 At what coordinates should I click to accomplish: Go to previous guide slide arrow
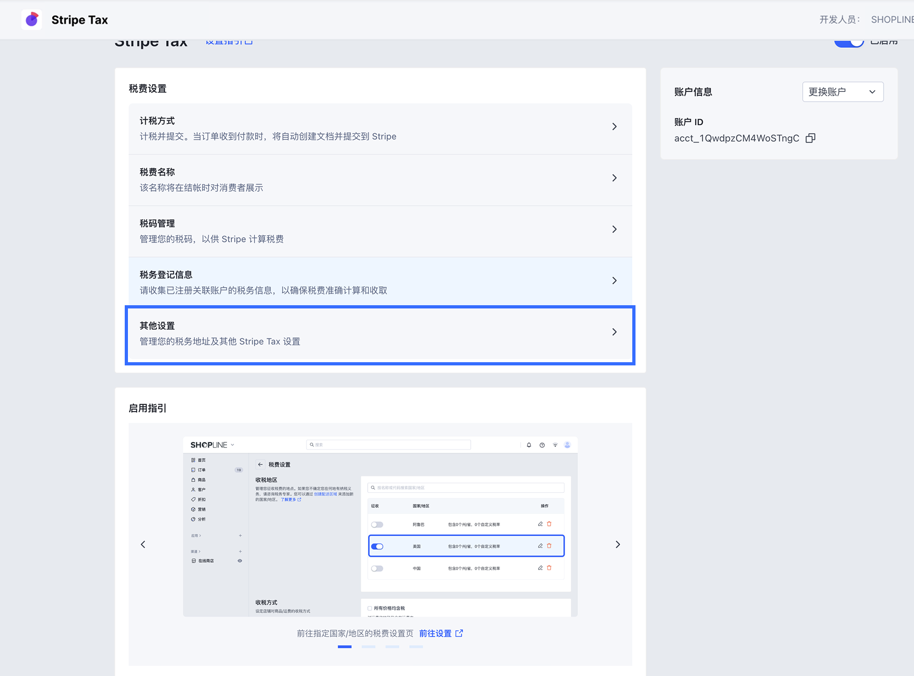coord(143,544)
